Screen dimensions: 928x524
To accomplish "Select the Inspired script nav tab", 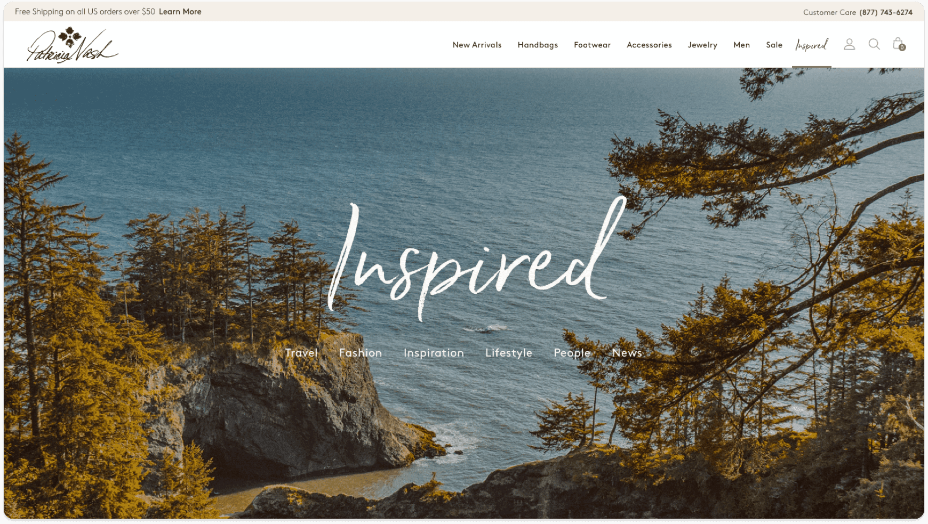I will coord(811,45).
